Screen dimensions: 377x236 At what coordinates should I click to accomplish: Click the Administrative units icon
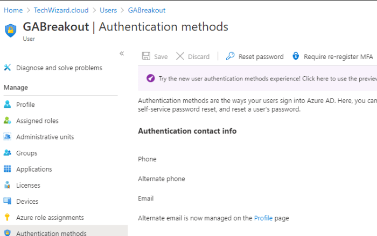(8, 137)
